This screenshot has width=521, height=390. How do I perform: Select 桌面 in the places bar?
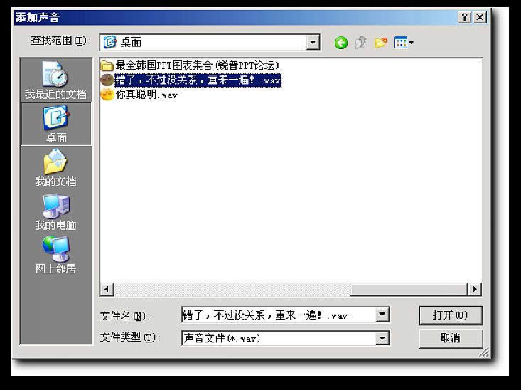coord(56,124)
